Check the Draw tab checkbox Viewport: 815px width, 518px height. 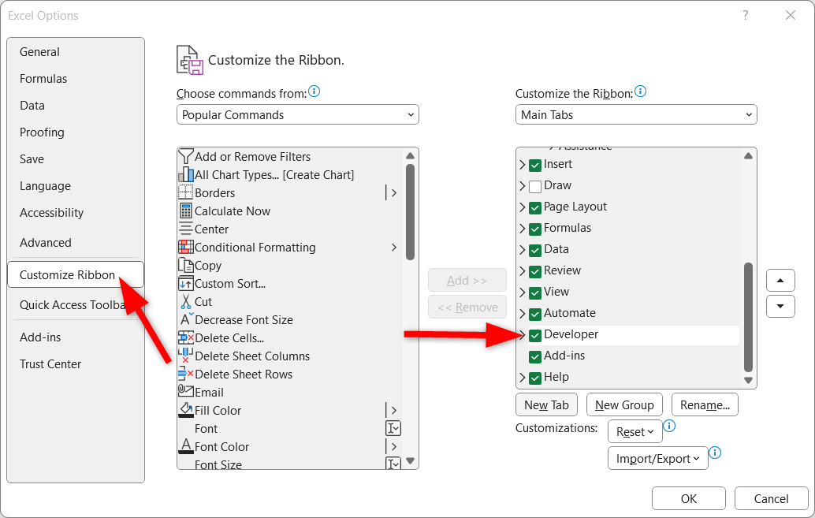pyautogui.click(x=535, y=186)
